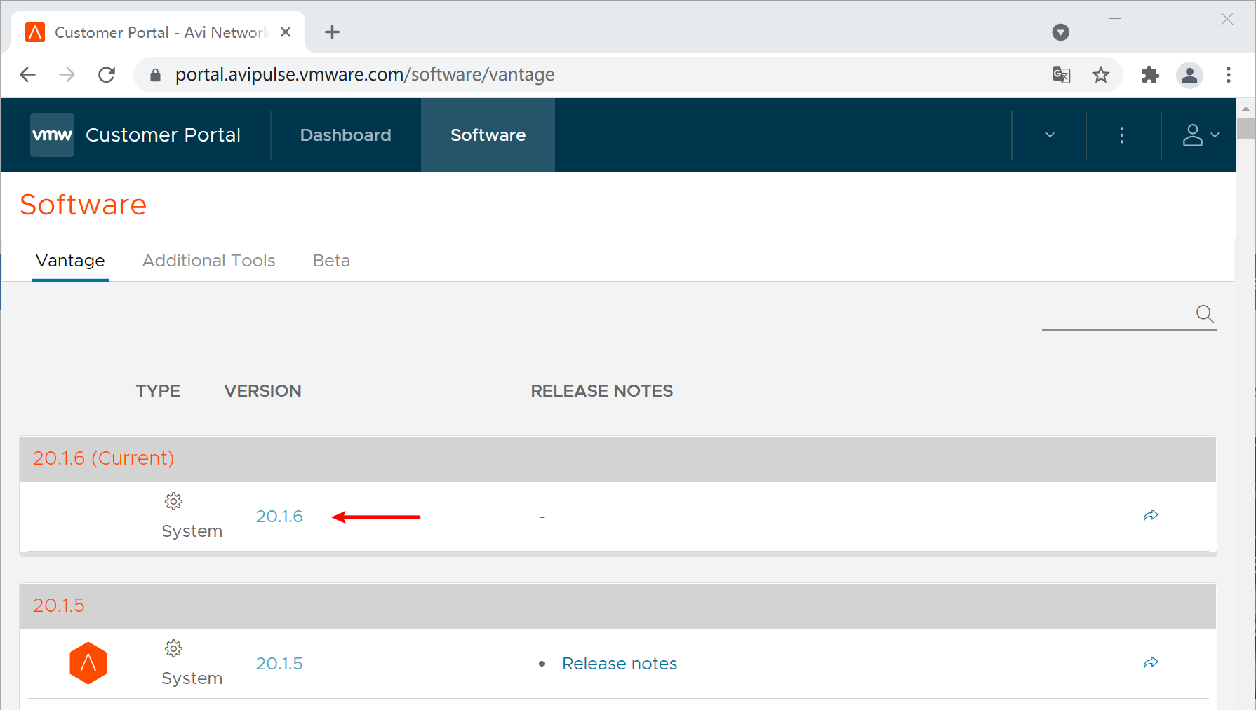The image size is (1256, 710).
Task: Open the Dashboard menu item
Action: (x=345, y=135)
